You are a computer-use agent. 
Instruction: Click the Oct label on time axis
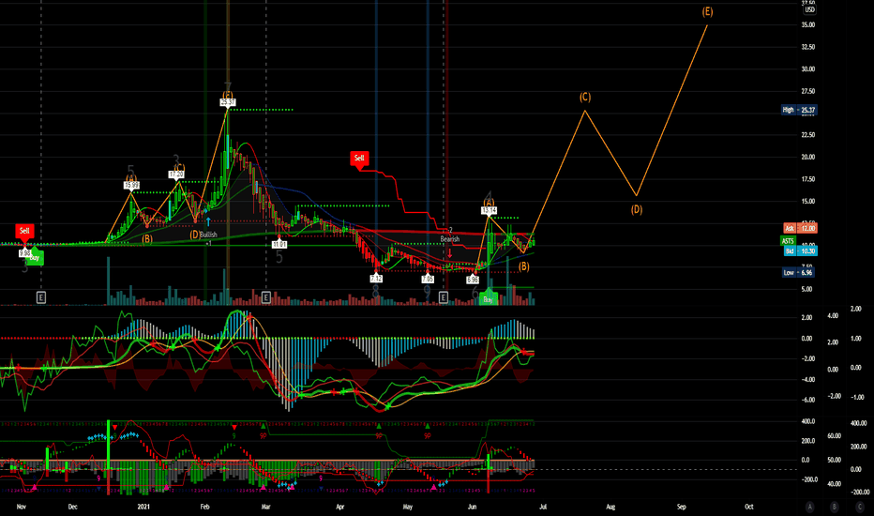click(x=749, y=507)
